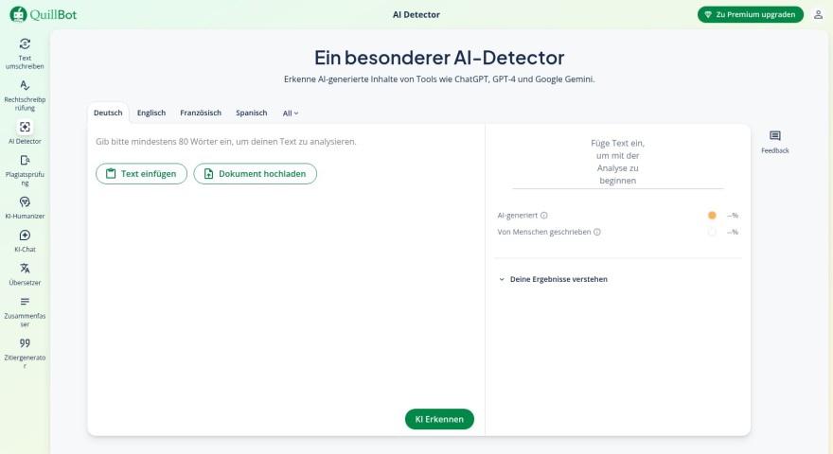Viewport: 833px width, 454px height.
Task: Open the Übersetzer translator tool
Action: pyautogui.click(x=25, y=274)
